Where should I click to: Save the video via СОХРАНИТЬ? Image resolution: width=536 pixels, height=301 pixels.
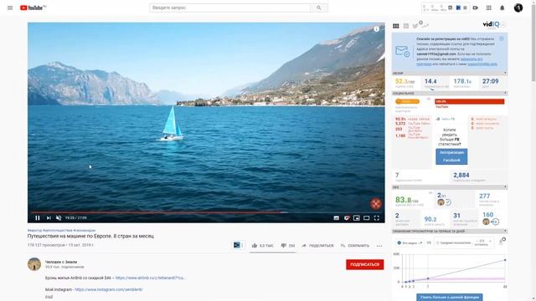pyautogui.click(x=355, y=245)
